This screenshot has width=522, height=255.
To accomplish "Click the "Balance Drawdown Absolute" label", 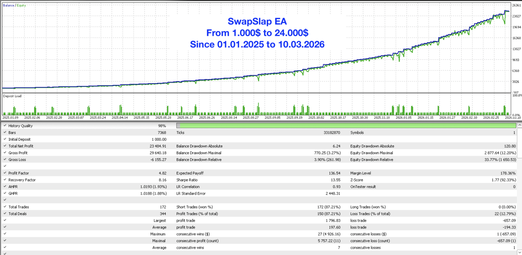I will tap(200, 146).
